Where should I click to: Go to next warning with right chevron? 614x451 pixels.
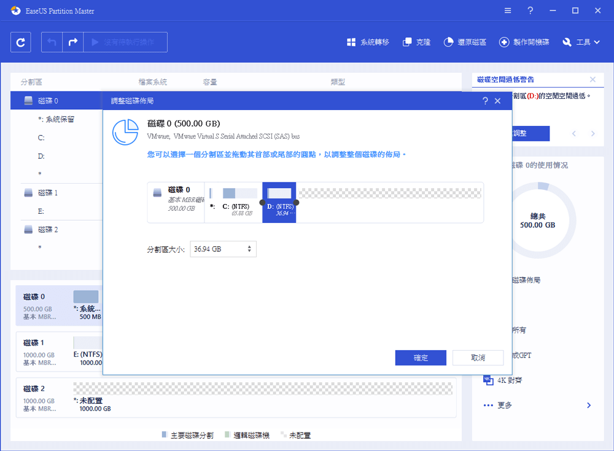tap(593, 133)
